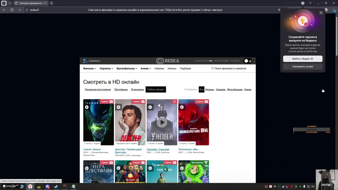Toggle the dark/light theme switch

[x=248, y=61]
